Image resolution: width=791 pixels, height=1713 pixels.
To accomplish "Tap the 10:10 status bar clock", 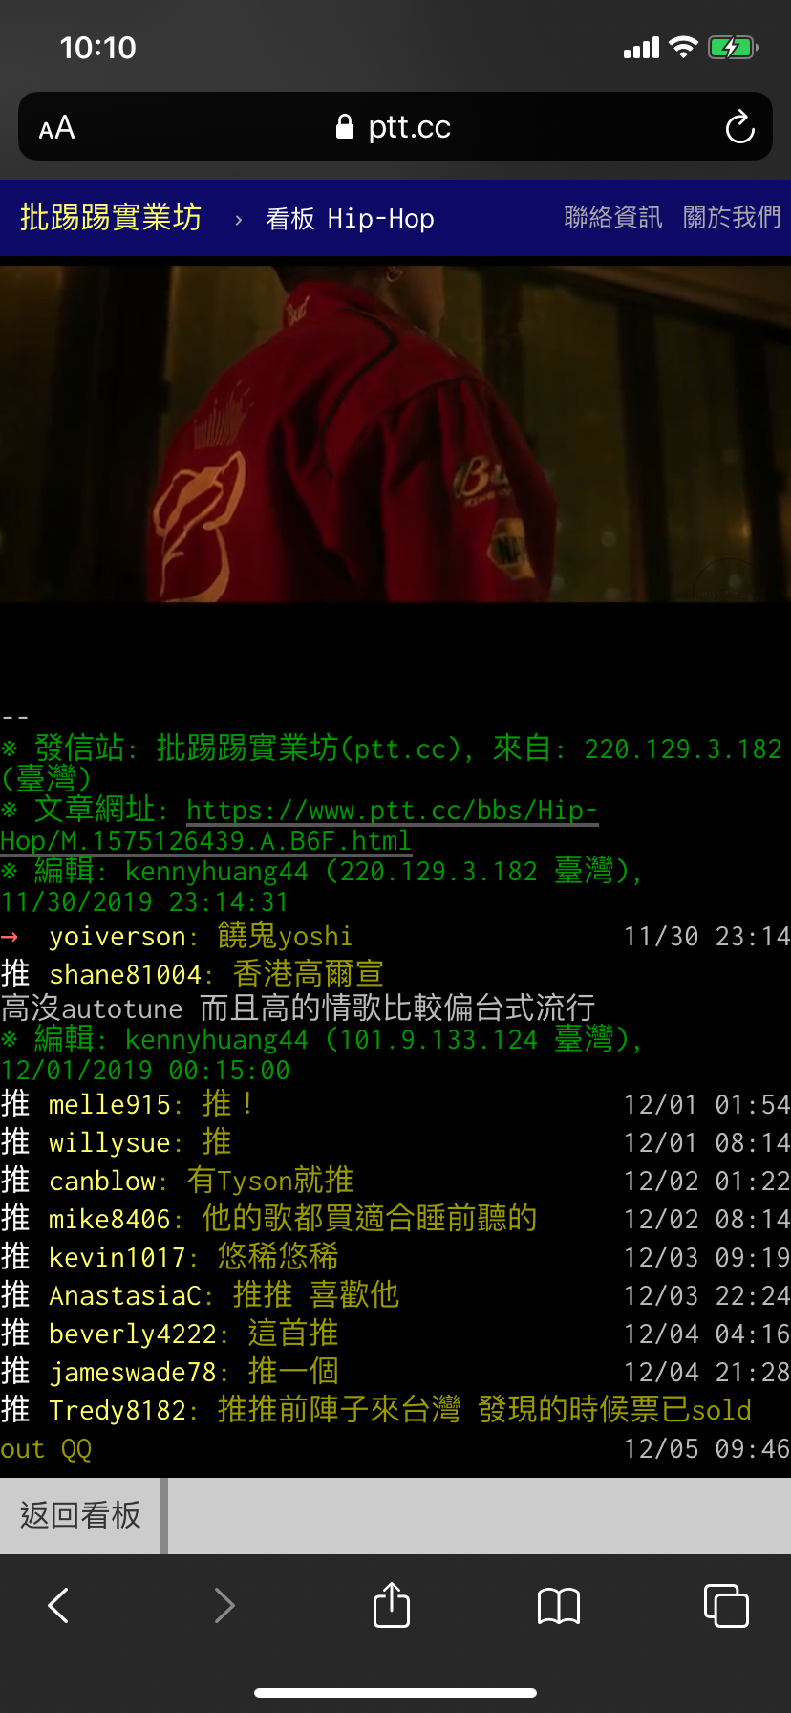I will (x=97, y=48).
